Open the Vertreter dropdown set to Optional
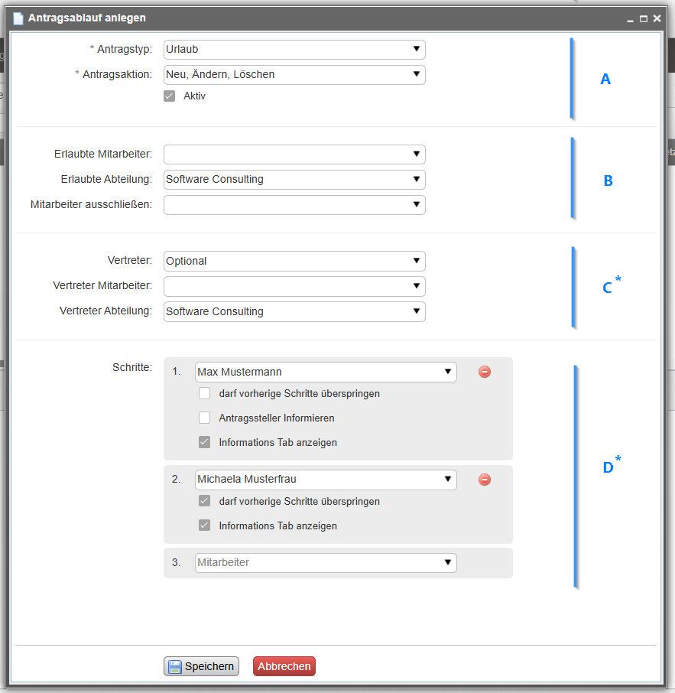The width and height of the screenshot is (675, 693). 294,262
